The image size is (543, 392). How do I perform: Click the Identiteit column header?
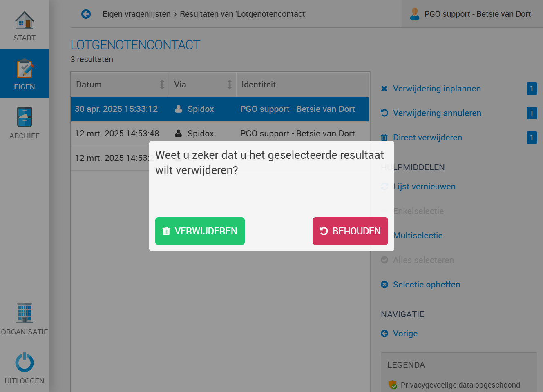(x=303, y=85)
